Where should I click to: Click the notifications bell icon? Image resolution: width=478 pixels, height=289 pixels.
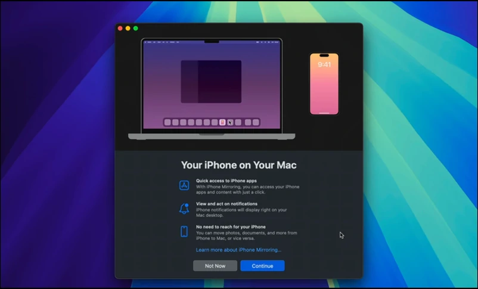(x=184, y=209)
